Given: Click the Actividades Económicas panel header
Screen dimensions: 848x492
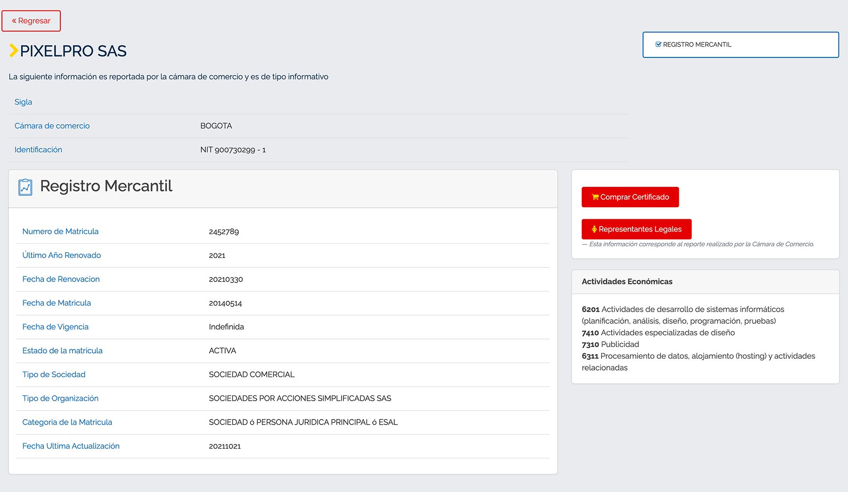Looking at the screenshot, I should (627, 282).
